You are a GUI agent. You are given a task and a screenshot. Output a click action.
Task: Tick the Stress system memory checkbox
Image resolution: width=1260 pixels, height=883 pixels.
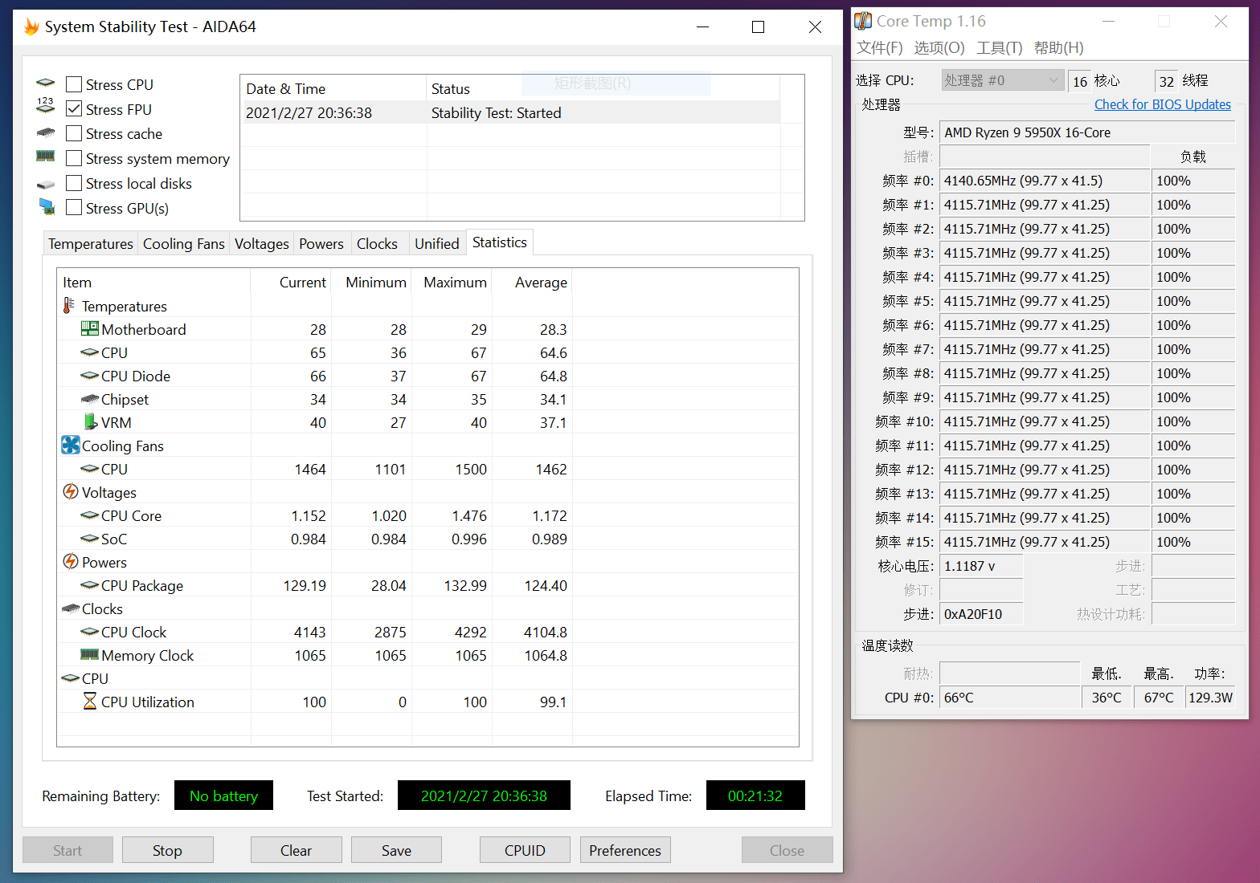pos(74,158)
